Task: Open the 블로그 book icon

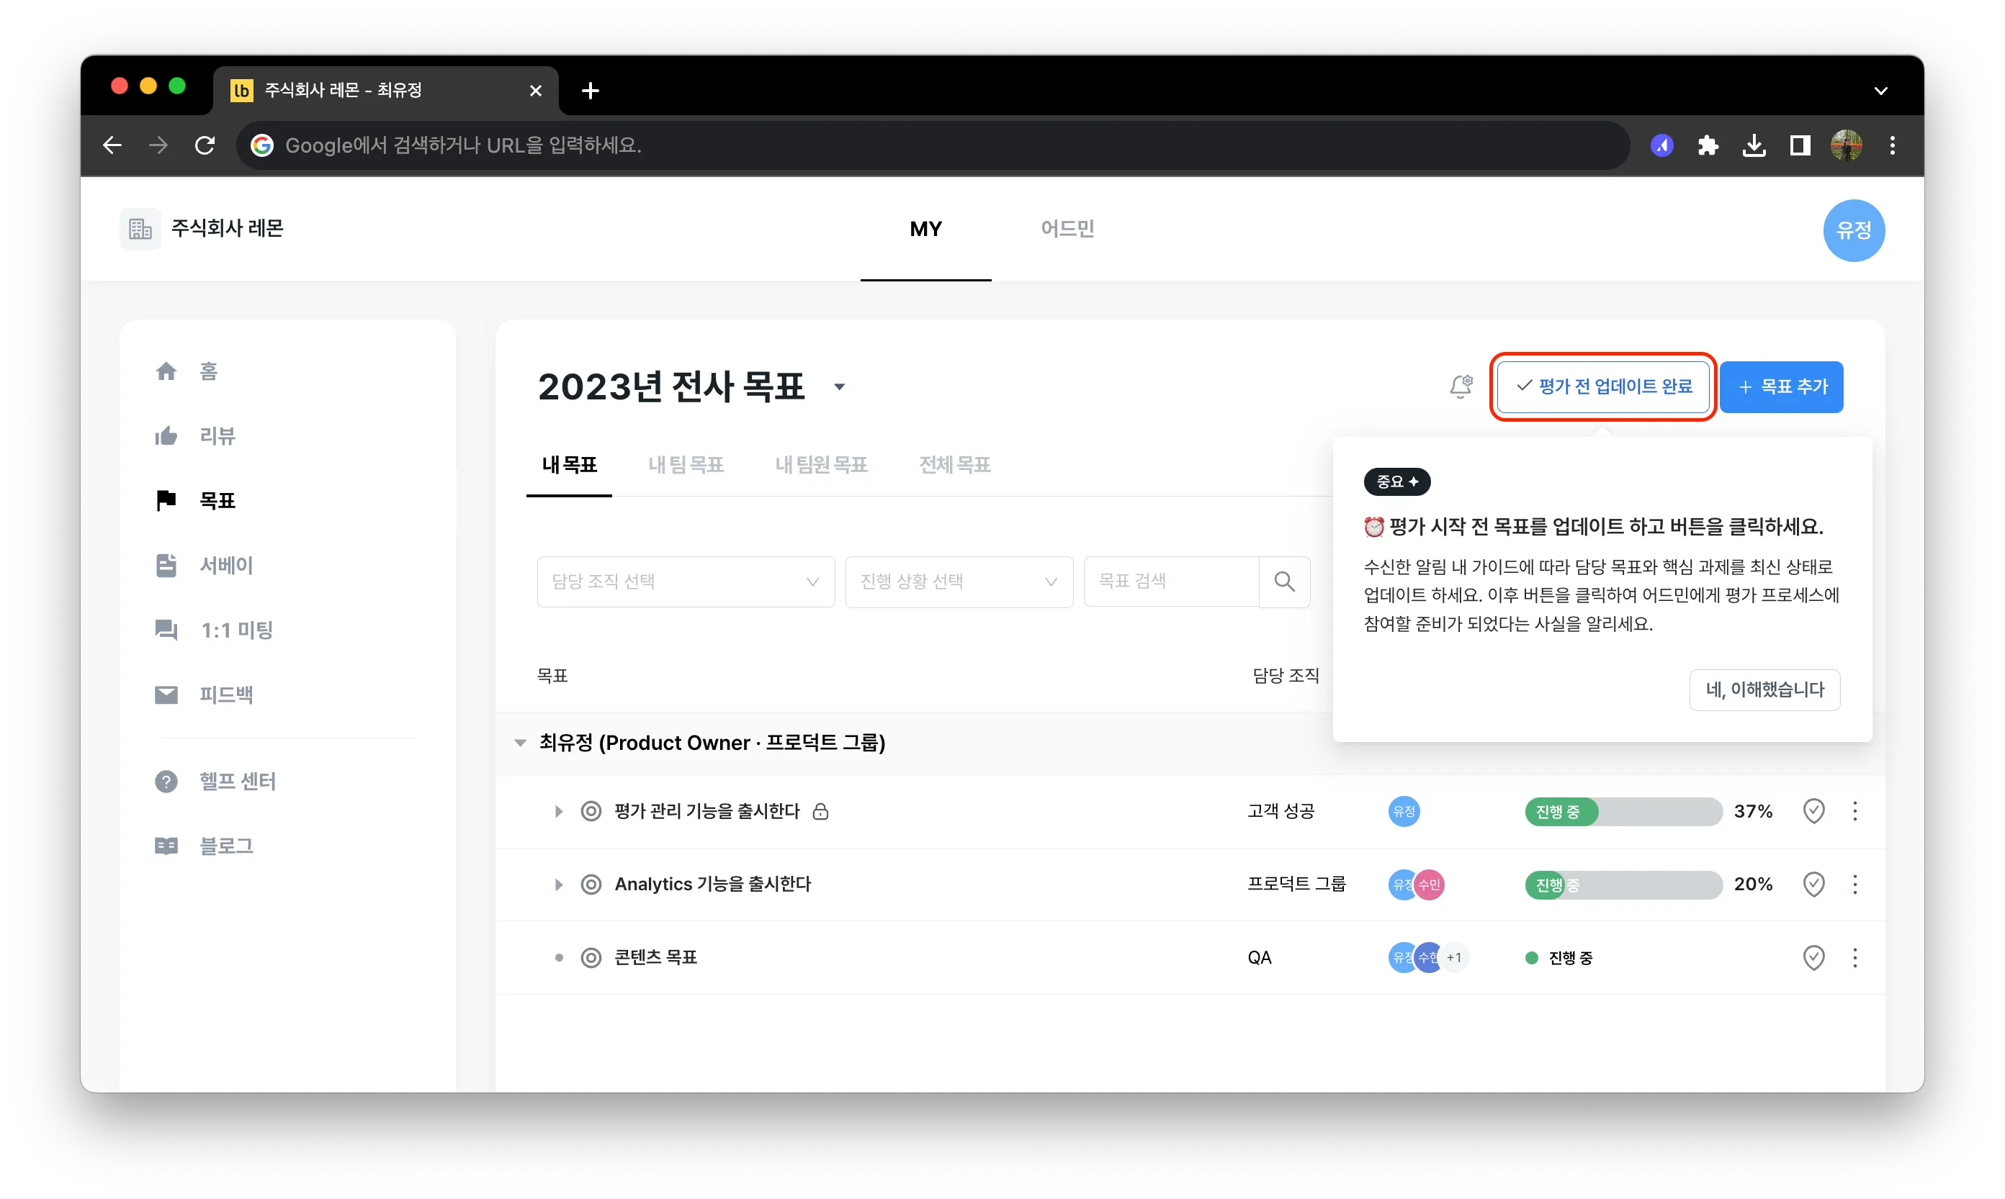Action: (x=166, y=846)
